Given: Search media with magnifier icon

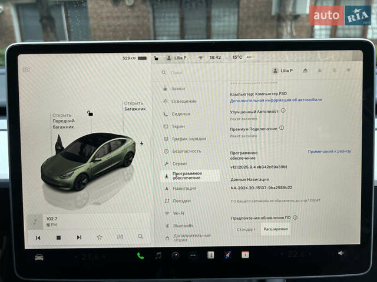Looking at the screenshot, I should click(x=140, y=236).
